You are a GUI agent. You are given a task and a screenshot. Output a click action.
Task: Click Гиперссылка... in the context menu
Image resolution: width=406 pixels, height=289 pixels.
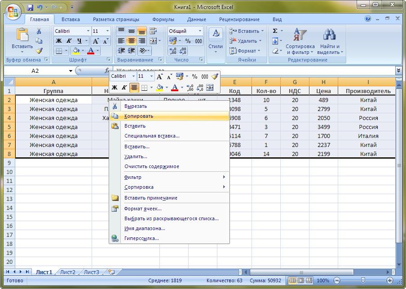click(141, 238)
